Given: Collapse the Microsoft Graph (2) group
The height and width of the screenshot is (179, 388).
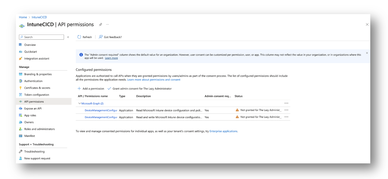Looking at the screenshot, I should click(x=80, y=104).
